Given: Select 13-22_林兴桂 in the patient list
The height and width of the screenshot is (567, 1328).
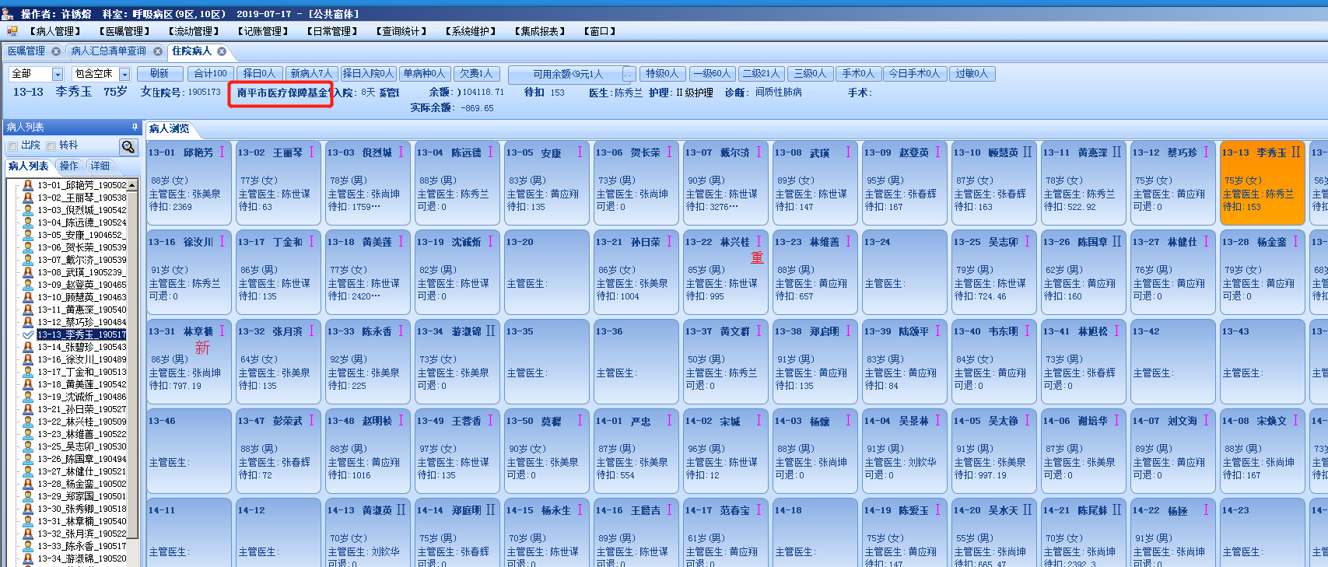Looking at the screenshot, I should click(82, 422).
